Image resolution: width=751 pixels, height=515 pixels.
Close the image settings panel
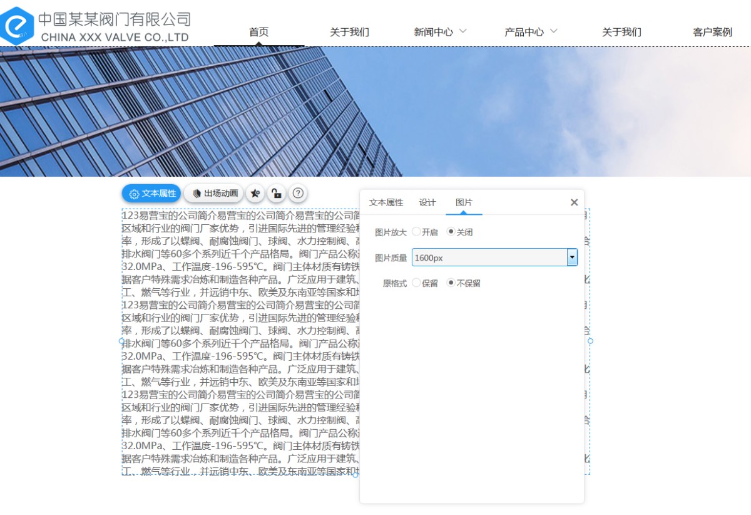pyautogui.click(x=574, y=202)
